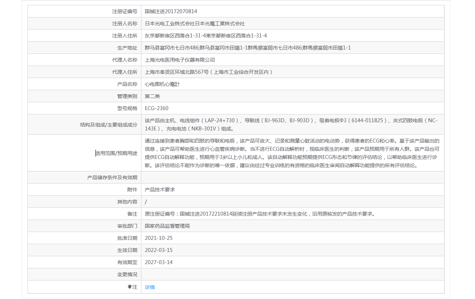The height and width of the screenshot is (299, 475).
Task: Select management category value 第二类
Action: [x=152, y=96]
